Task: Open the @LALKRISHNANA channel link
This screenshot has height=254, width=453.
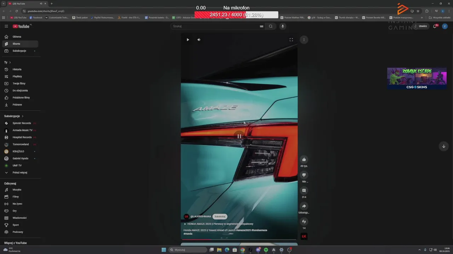Action: (x=201, y=217)
